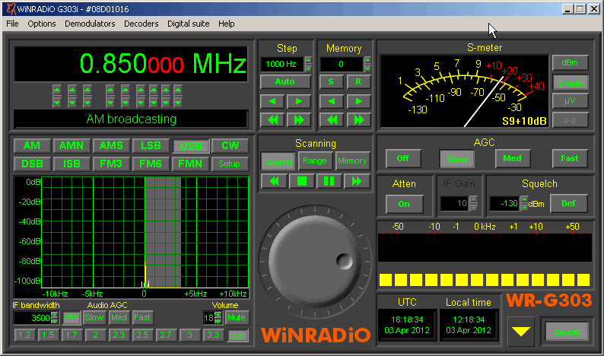Image resolution: width=604 pixels, height=356 pixels.
Task: Turn AGC Off
Action: [x=403, y=159]
